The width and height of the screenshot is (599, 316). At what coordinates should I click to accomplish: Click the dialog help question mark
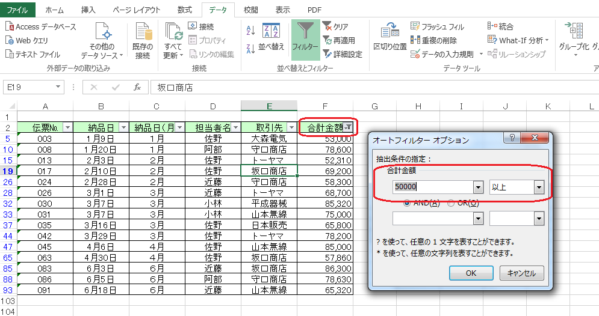(512, 138)
